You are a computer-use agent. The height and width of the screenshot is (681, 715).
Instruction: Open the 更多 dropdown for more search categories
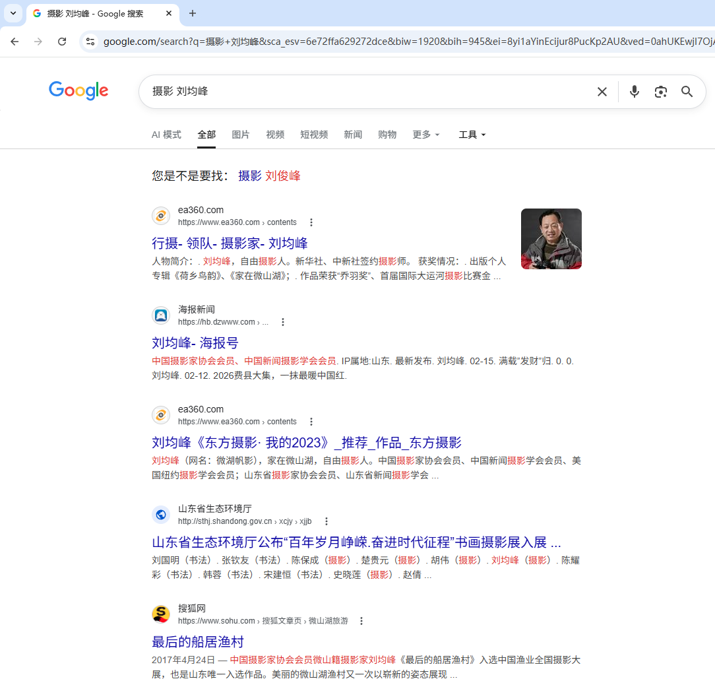(425, 135)
